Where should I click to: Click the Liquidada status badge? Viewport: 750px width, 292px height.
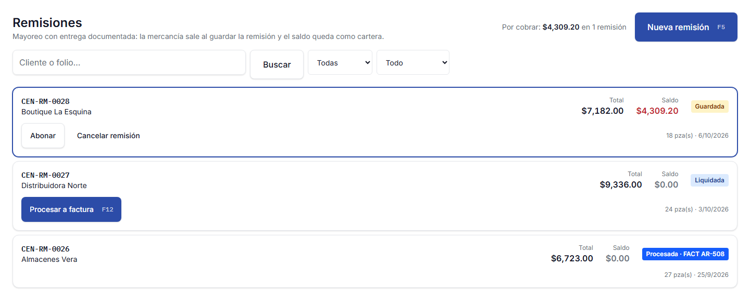tap(709, 180)
